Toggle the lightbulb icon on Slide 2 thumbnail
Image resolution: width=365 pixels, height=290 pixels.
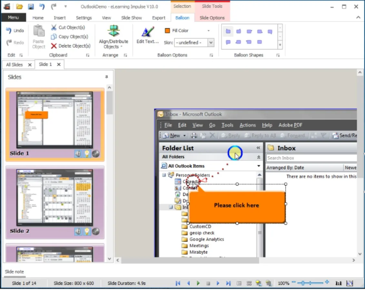(87, 231)
